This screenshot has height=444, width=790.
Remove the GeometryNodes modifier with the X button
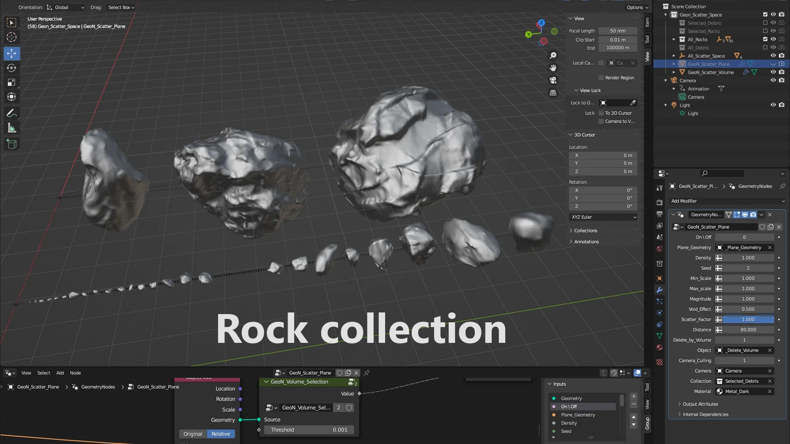click(x=769, y=215)
